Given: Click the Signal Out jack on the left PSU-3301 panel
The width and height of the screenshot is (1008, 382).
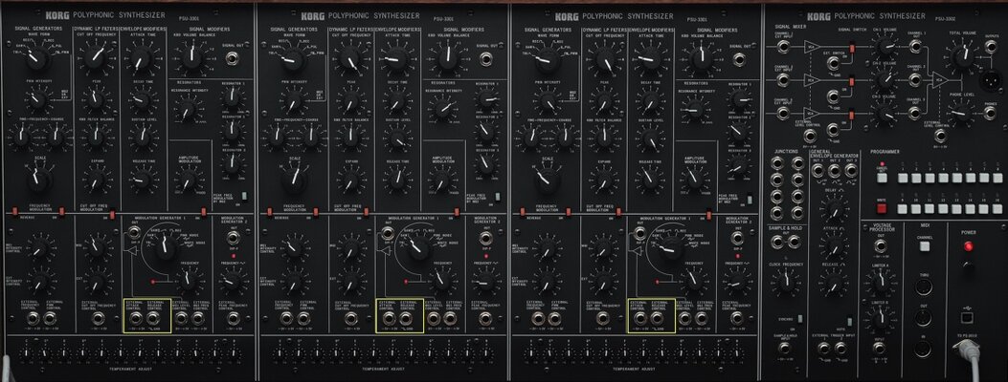Looking at the screenshot, I should 233,59.
